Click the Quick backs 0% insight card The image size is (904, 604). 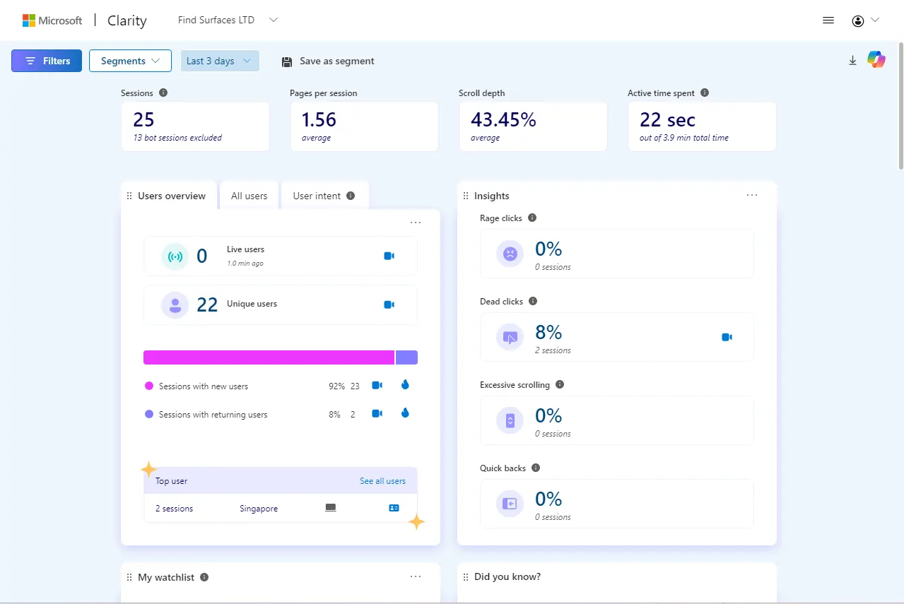point(616,504)
